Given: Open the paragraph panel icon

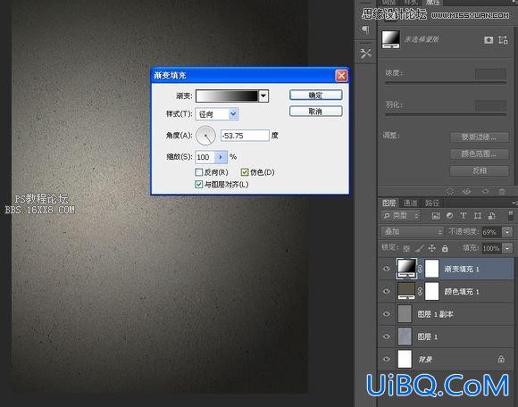Looking at the screenshot, I should 365,29.
